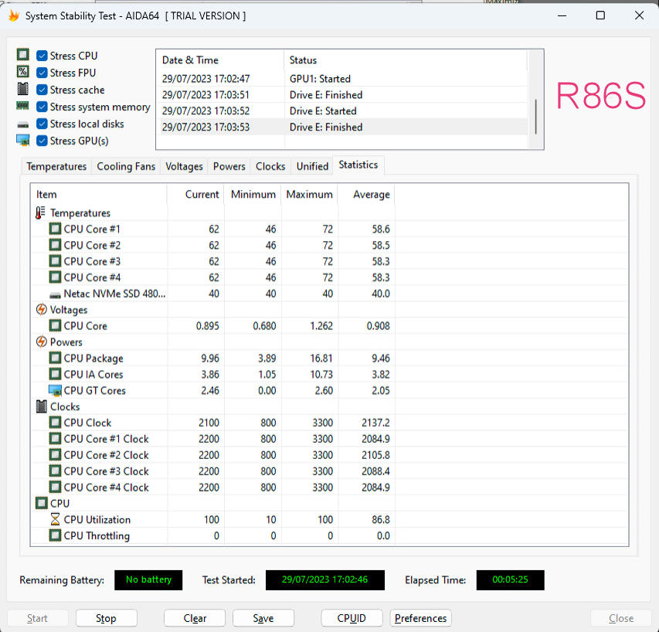Switch to the Temperatures tab
This screenshot has width=659, height=632.
(56, 166)
